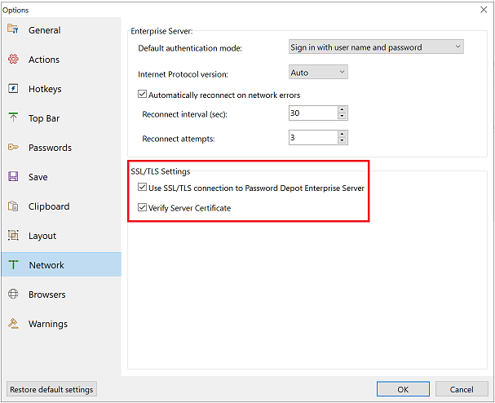
Task: Uncheck Automatically reconnect on network errors
Action: (142, 94)
